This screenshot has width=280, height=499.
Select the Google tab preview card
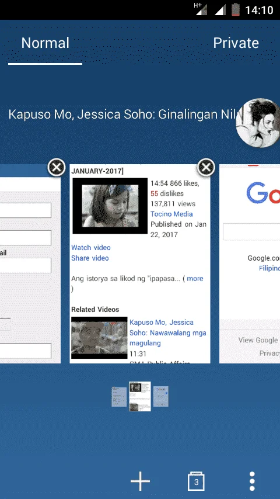250,264
